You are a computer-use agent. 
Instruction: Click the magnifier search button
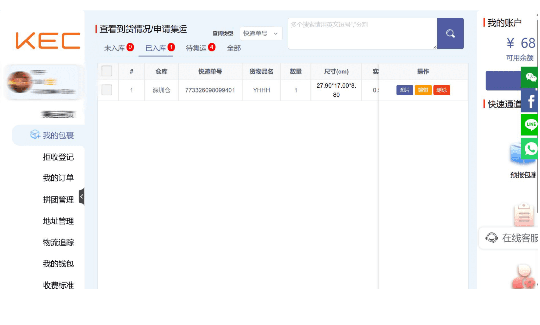coord(450,34)
